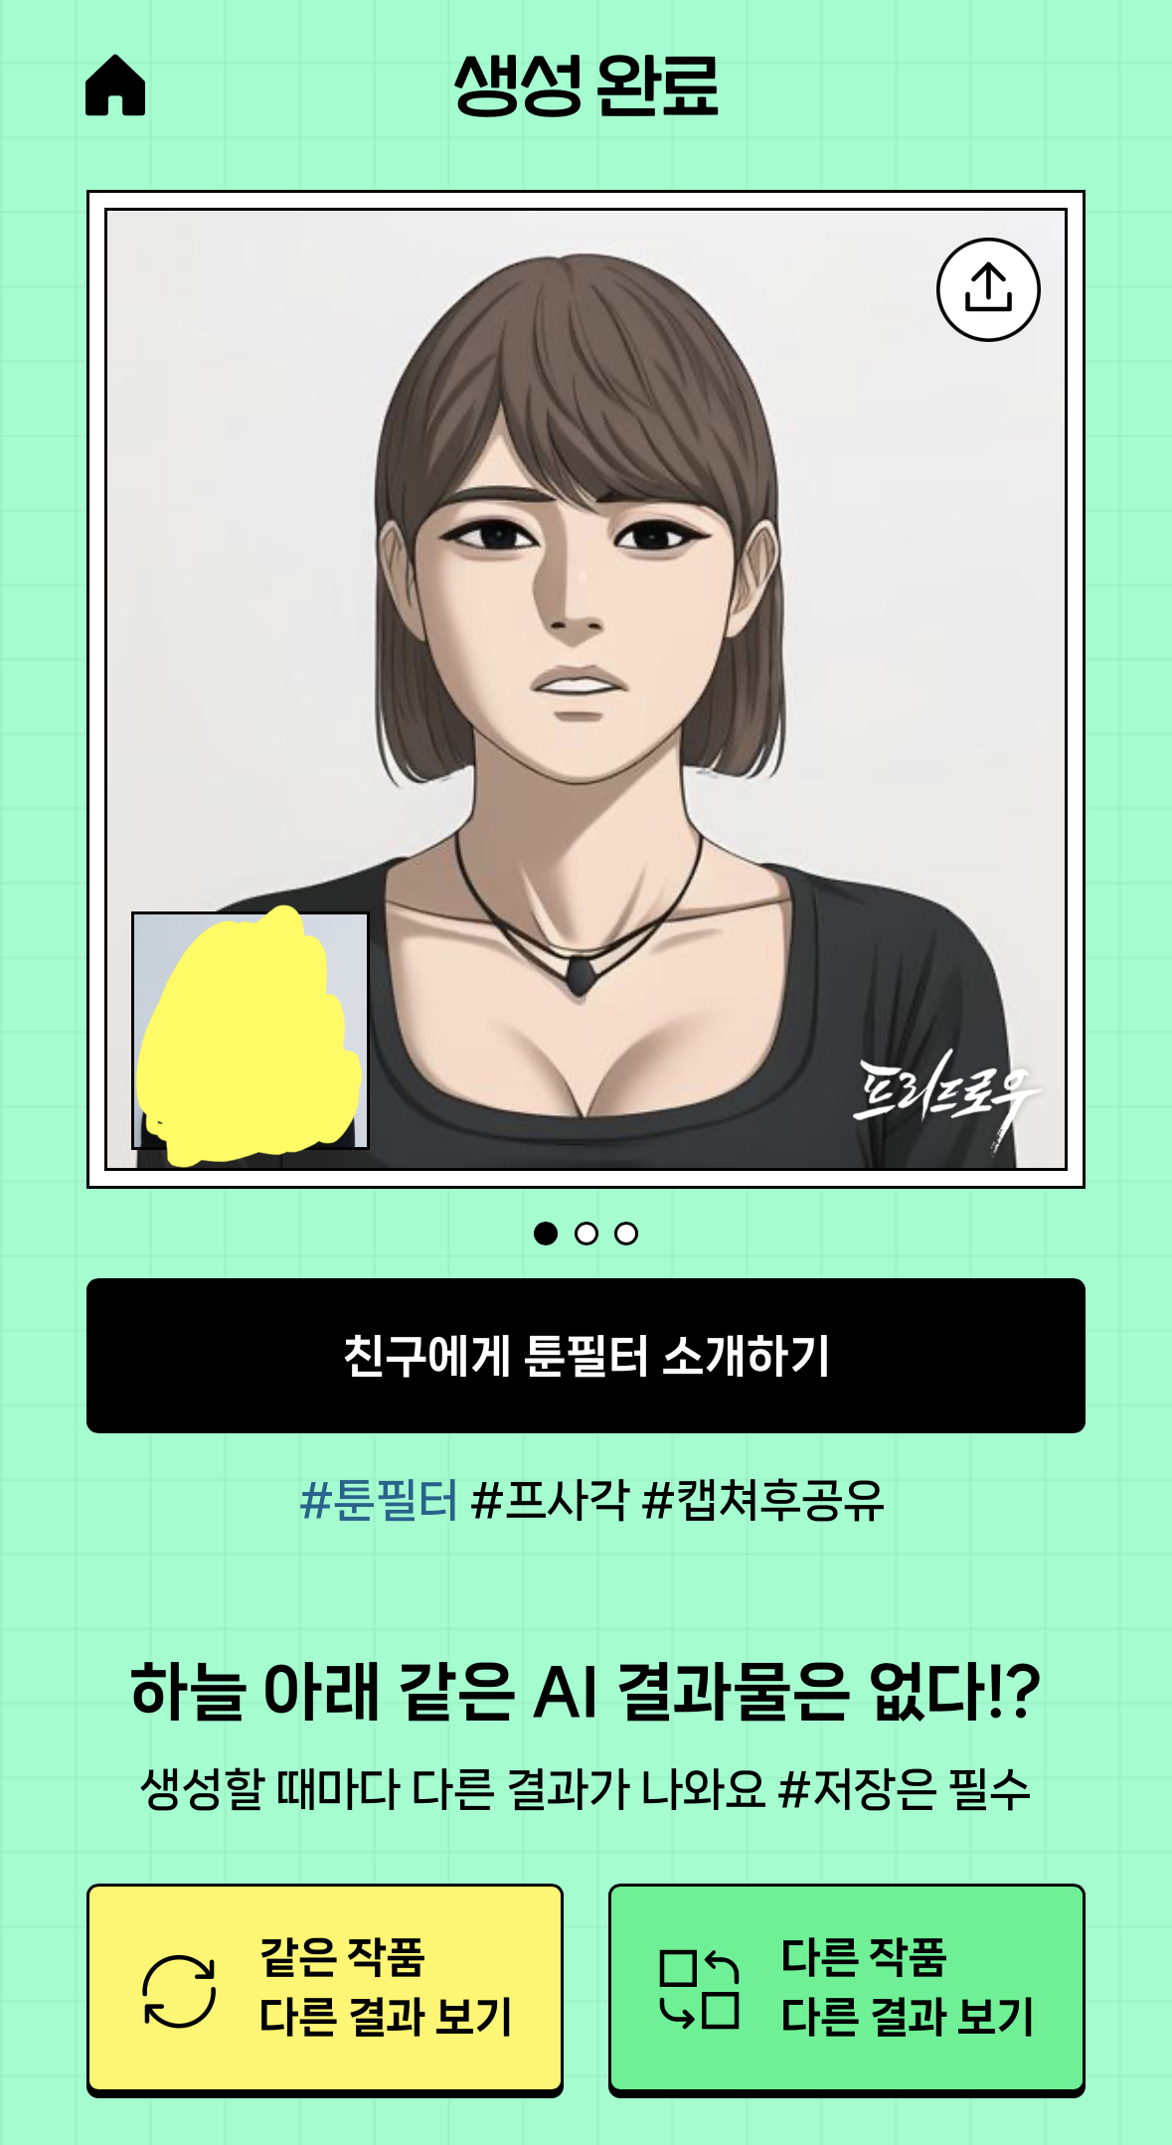Click the 프리드로우 signature watermark
Screen dimensions: 1172x2145
pos(946,1098)
